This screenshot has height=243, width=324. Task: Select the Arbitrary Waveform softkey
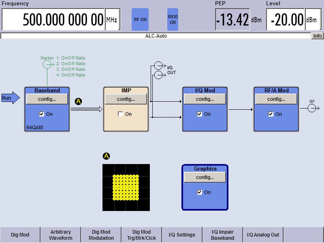60,235
